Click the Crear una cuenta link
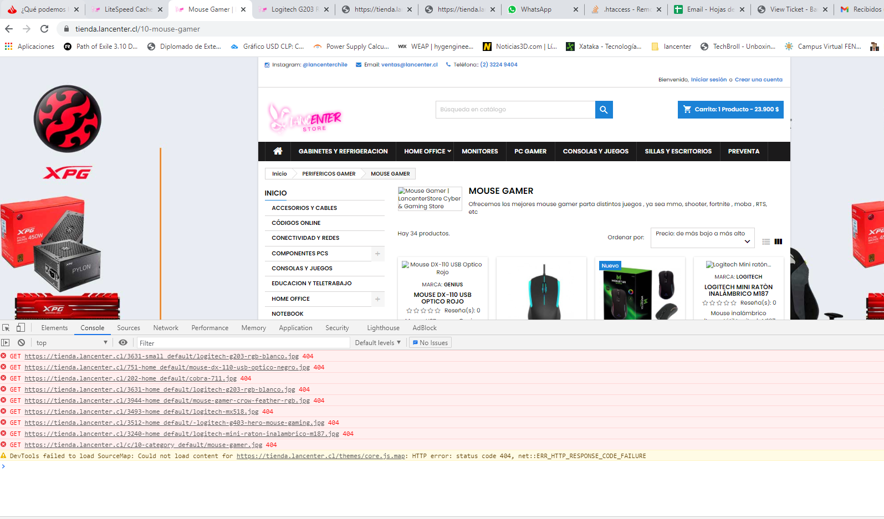Screen dimensions: 884x519 (x=759, y=80)
